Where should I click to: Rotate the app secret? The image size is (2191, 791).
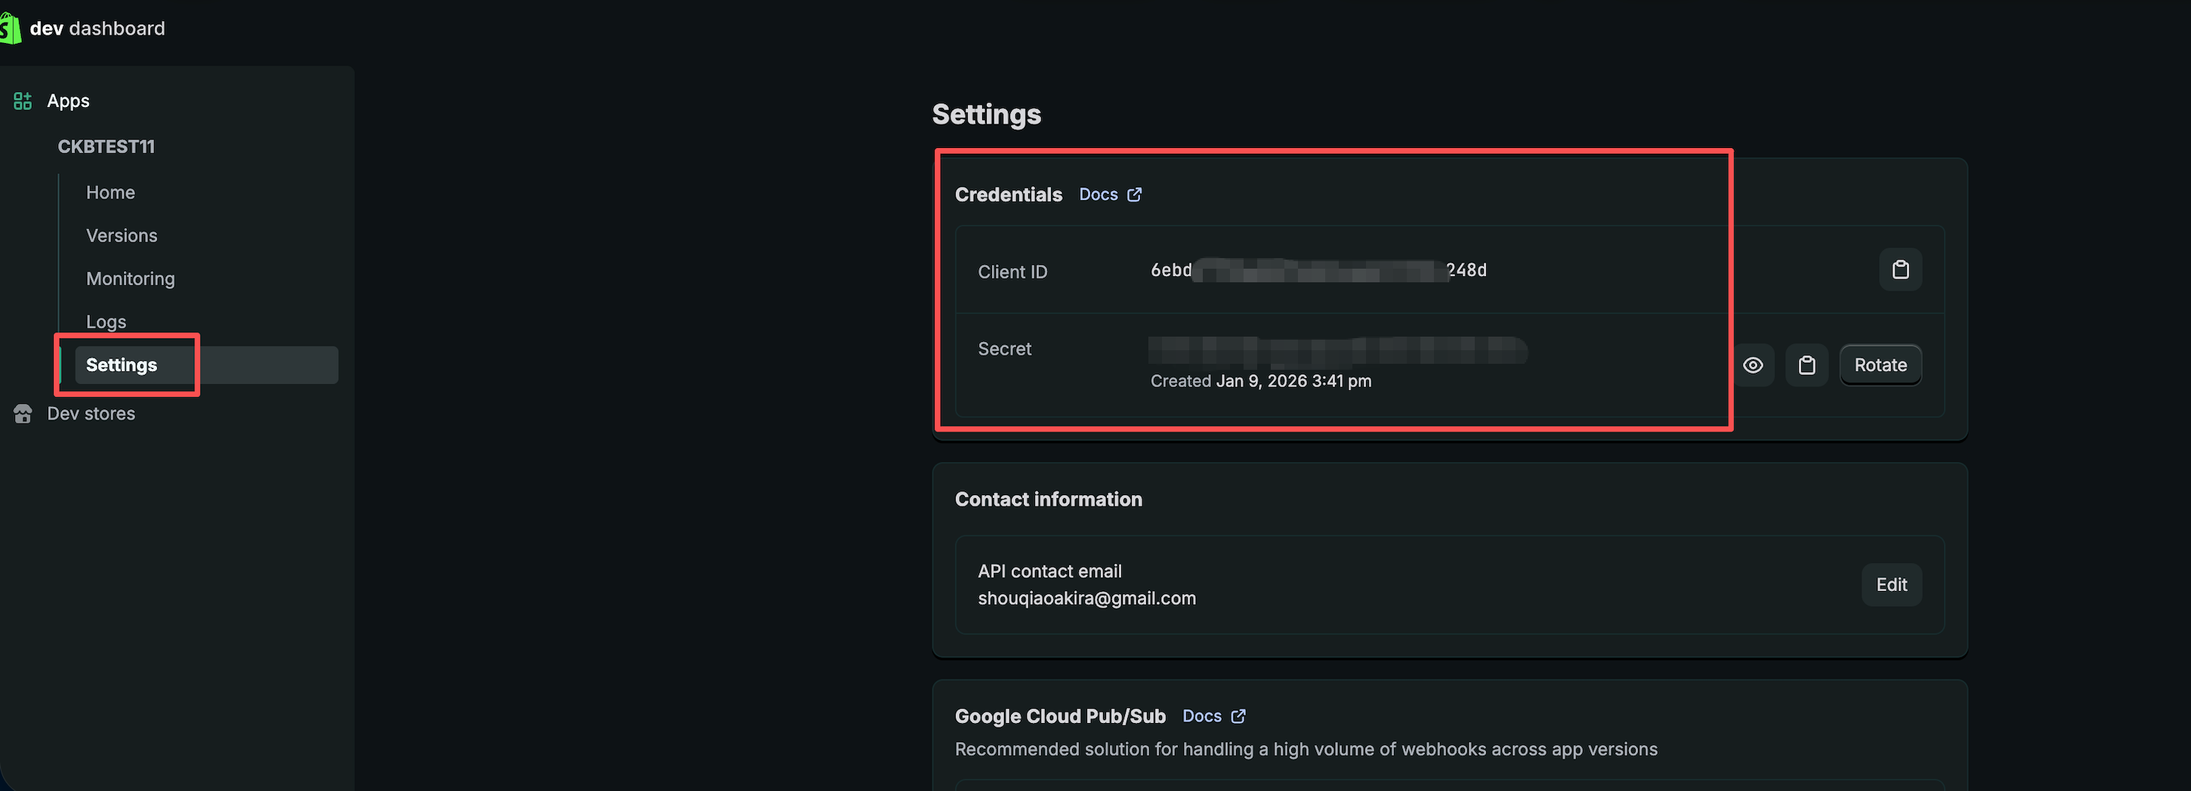pyautogui.click(x=1880, y=365)
